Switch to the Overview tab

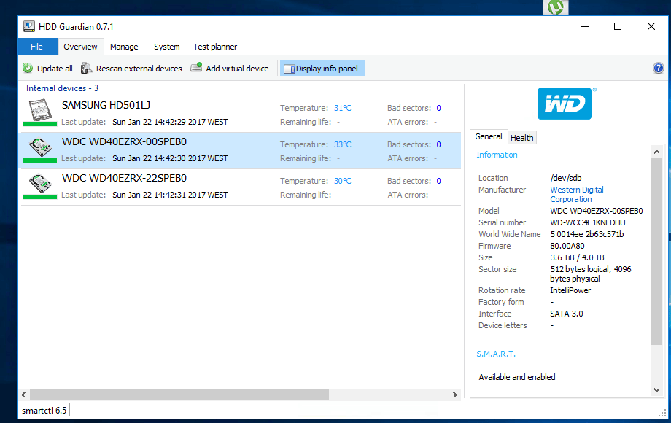80,47
